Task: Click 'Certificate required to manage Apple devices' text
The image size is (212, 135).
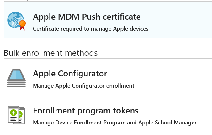Action: point(91,29)
